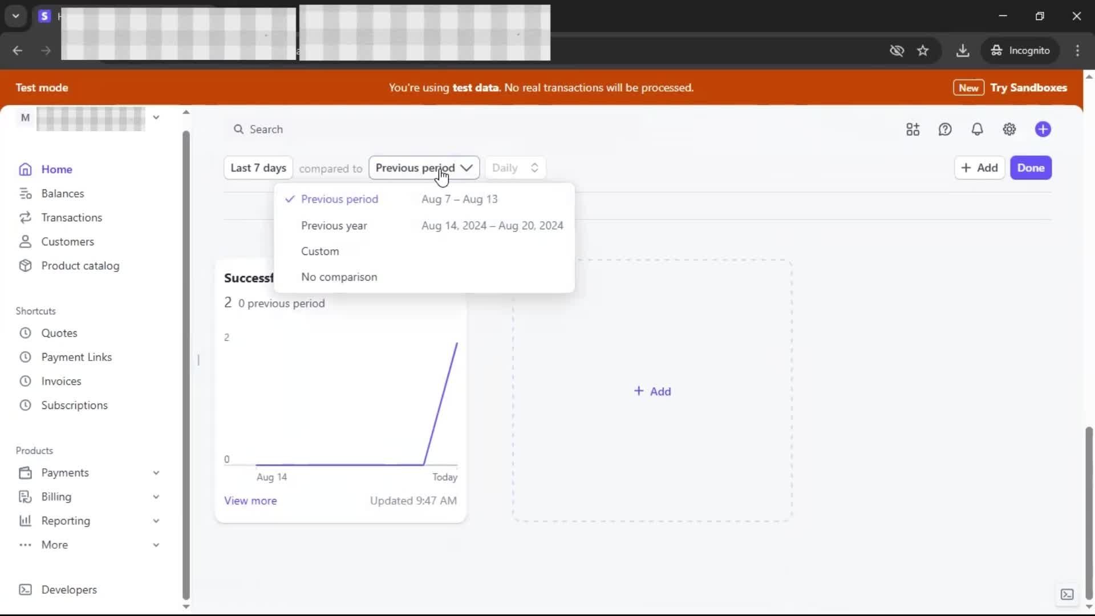Choose Previous year comparison option

click(334, 226)
